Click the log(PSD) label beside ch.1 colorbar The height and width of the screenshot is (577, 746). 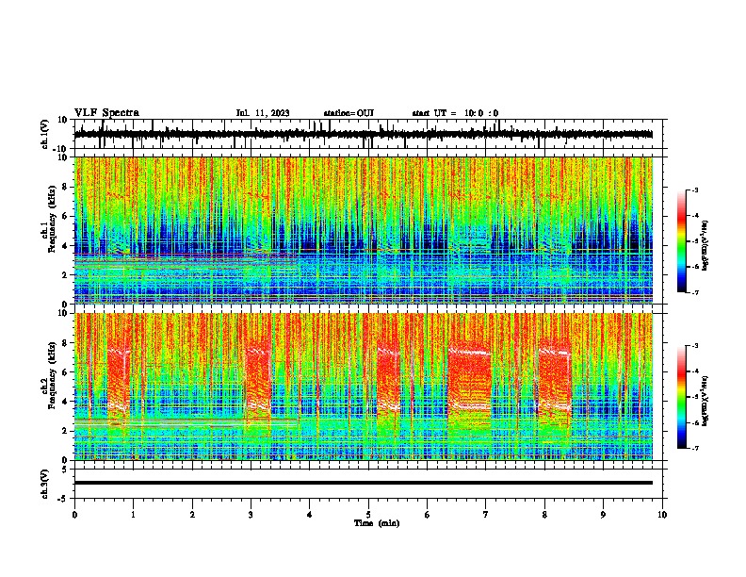coord(705,246)
